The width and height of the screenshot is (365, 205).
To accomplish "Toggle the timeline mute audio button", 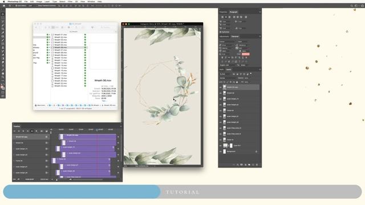I will tap(32, 131).
